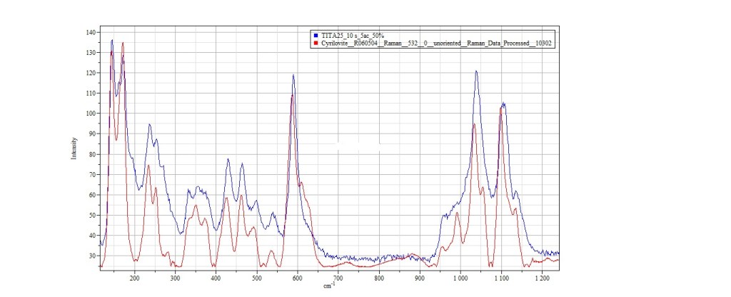The width and height of the screenshot is (731, 297).
Task: Click the tallest blue peak apex near 1040 cm-1
Action: point(476,71)
